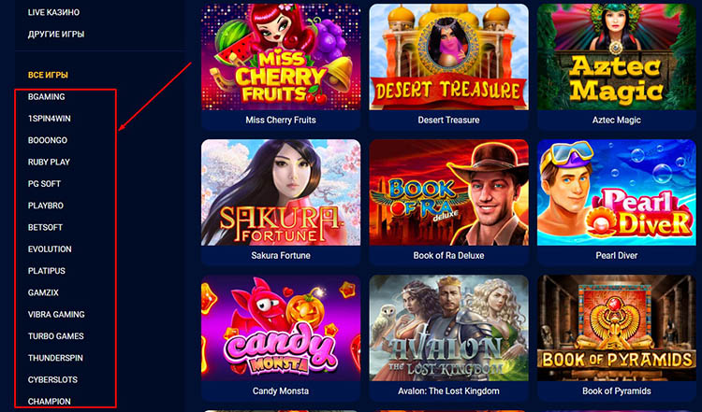Select Avalon: The Lost Kingdom game
Screen dimensions: 702x412
(448, 328)
